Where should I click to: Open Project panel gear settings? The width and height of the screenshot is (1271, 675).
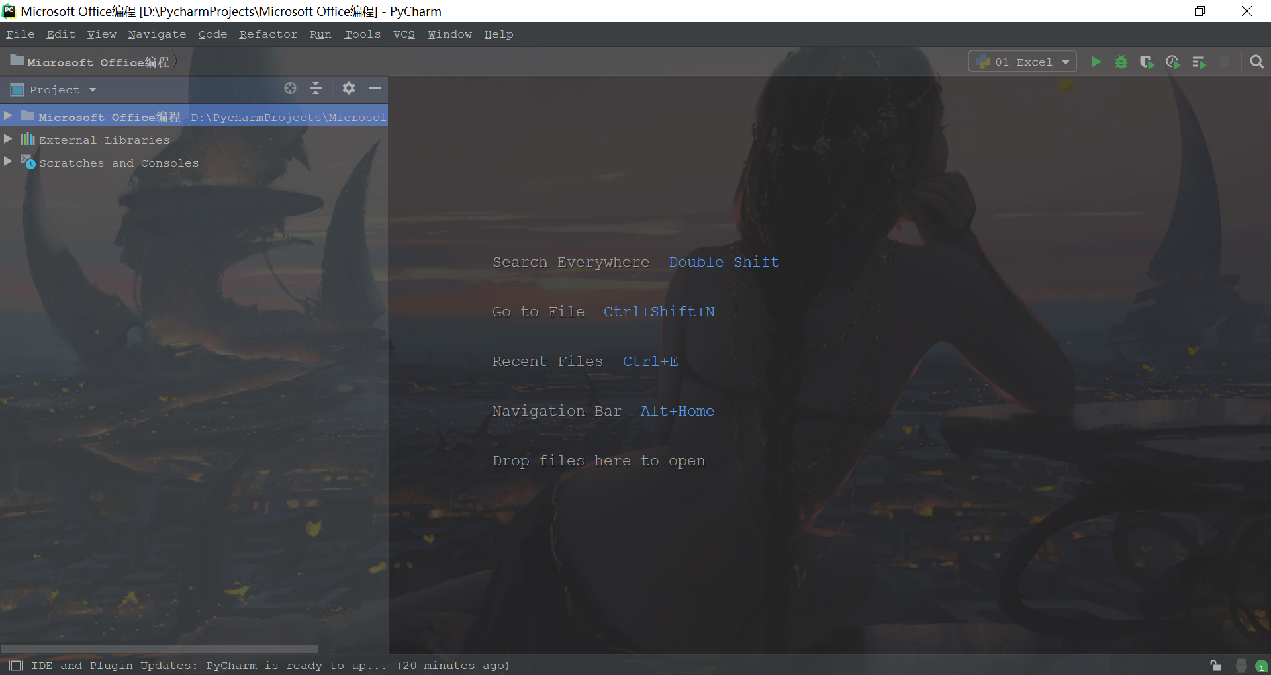pos(349,88)
